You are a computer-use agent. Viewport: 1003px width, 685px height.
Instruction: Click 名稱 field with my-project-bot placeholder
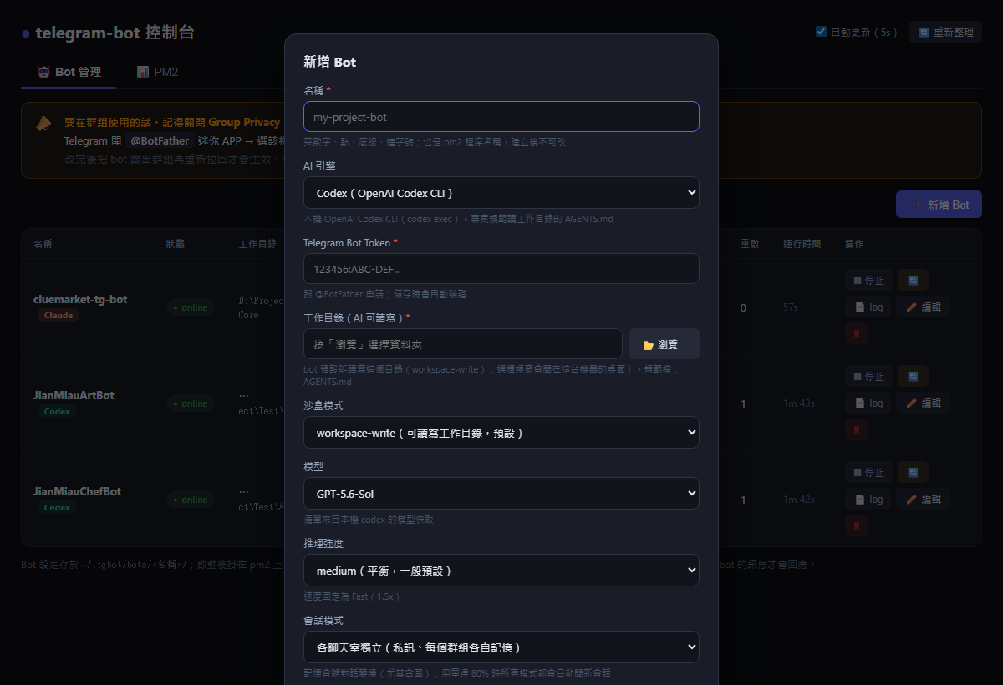point(501,117)
